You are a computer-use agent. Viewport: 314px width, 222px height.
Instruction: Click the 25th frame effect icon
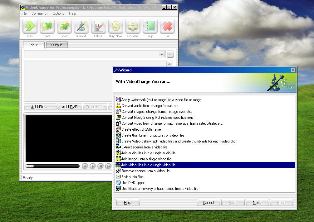coord(118,129)
